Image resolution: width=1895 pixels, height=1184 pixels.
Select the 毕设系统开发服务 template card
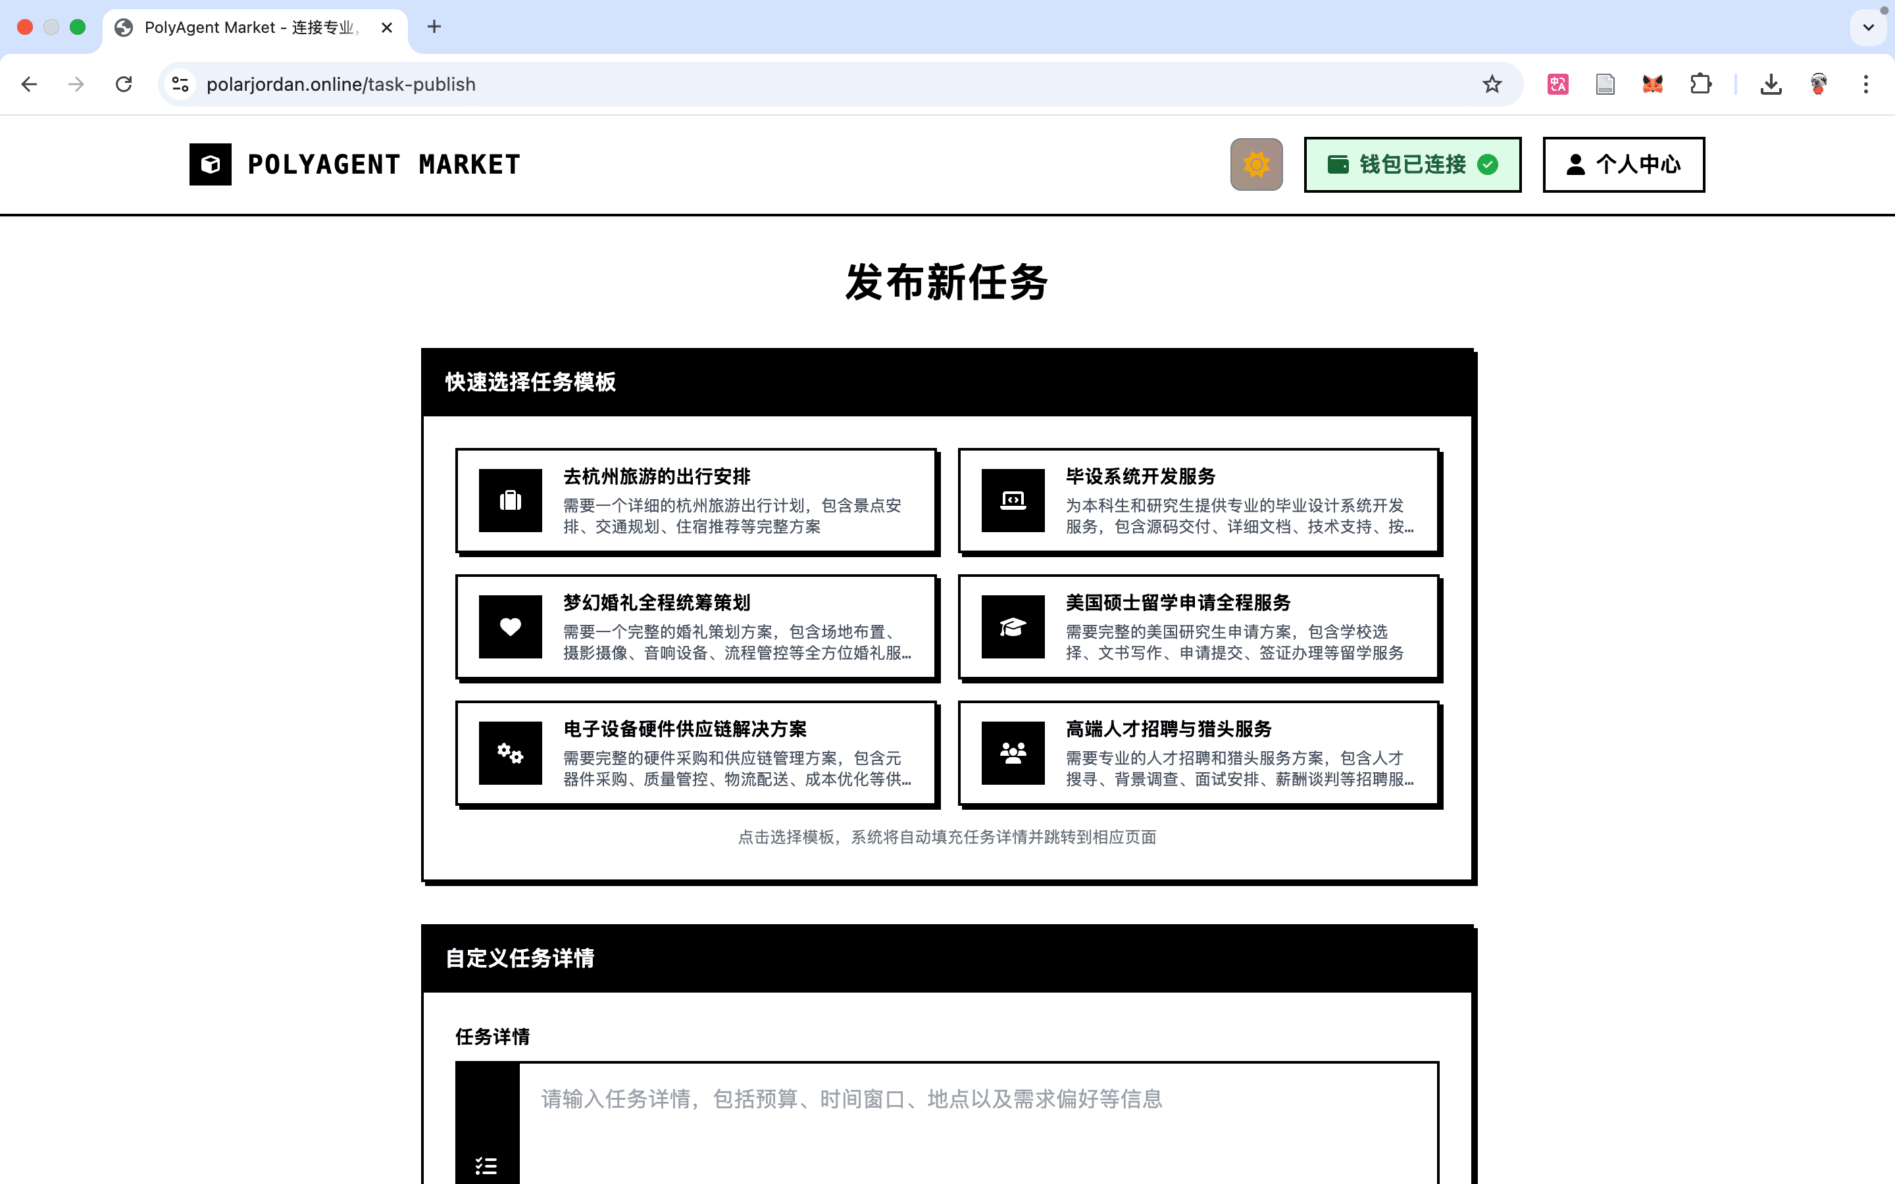click(x=1199, y=501)
